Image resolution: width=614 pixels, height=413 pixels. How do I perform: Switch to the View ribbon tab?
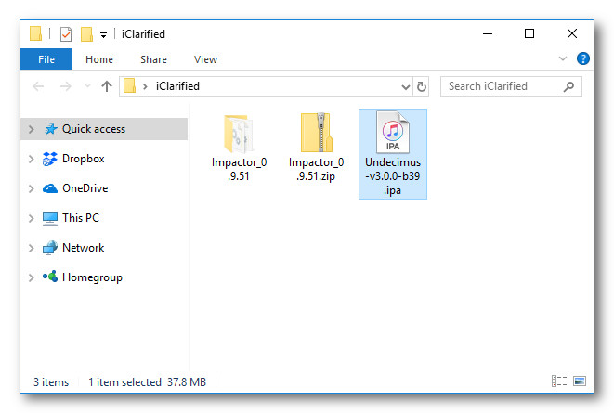point(205,59)
